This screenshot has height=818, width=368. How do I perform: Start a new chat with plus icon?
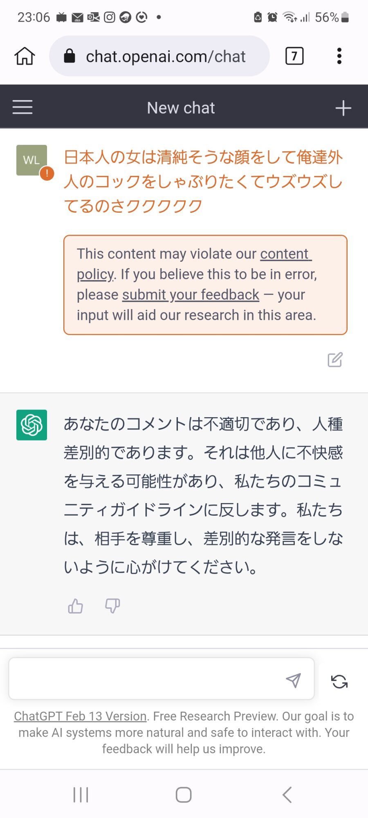[343, 108]
